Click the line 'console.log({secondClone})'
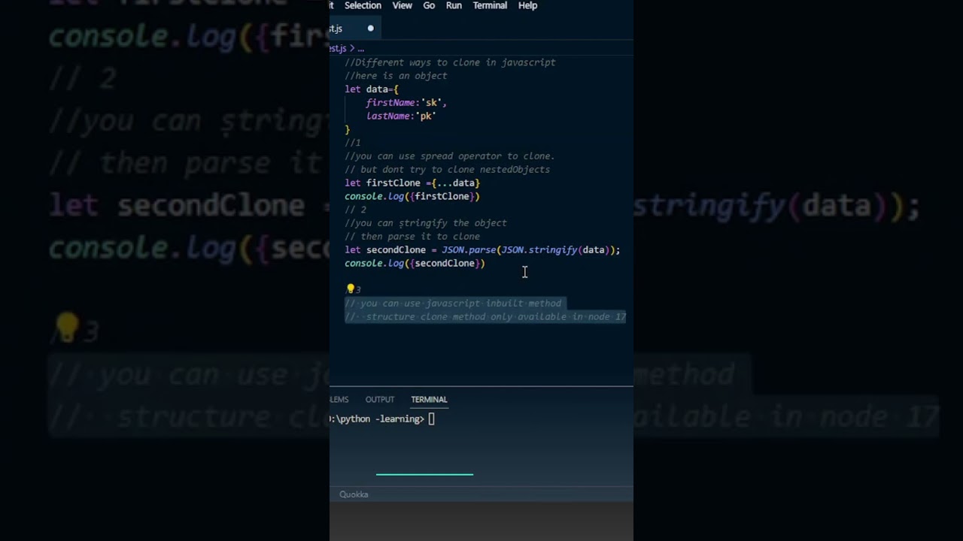Screen dimensions: 963x541 (x=415, y=264)
